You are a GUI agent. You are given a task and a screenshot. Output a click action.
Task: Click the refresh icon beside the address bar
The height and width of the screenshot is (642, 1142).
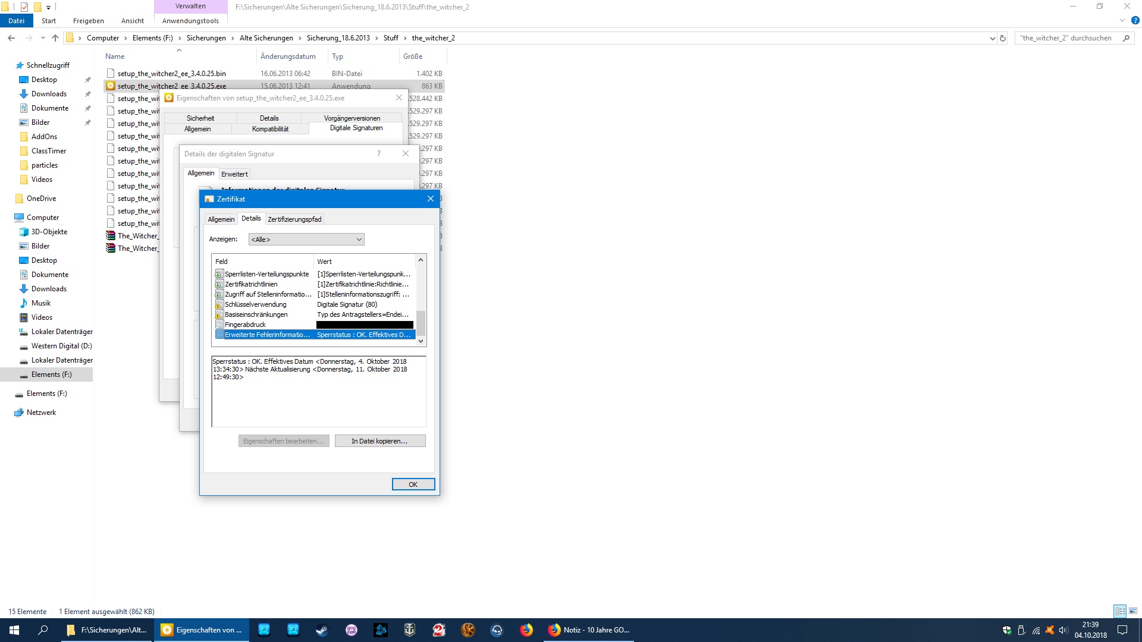1003,38
